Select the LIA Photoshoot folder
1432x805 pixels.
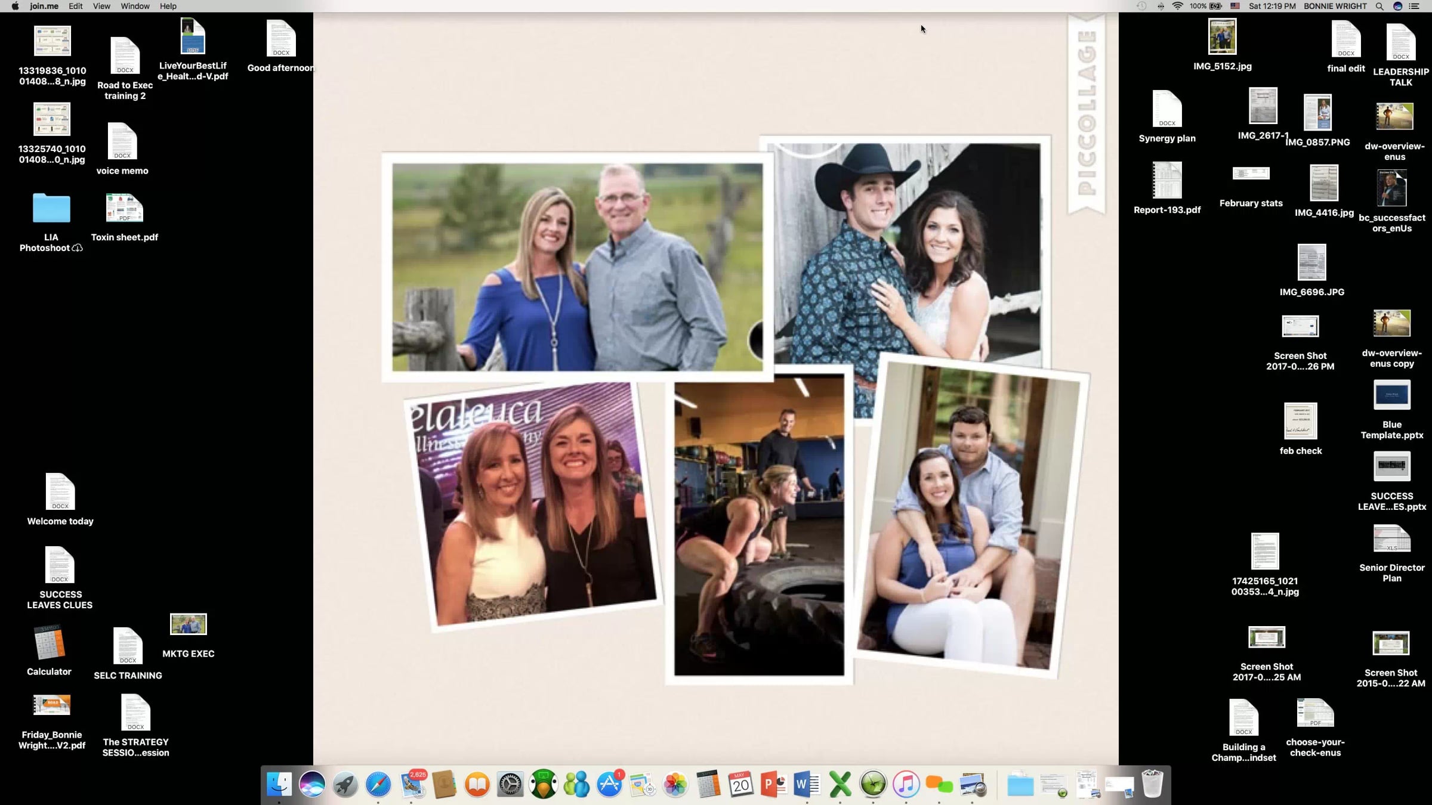click(51, 209)
